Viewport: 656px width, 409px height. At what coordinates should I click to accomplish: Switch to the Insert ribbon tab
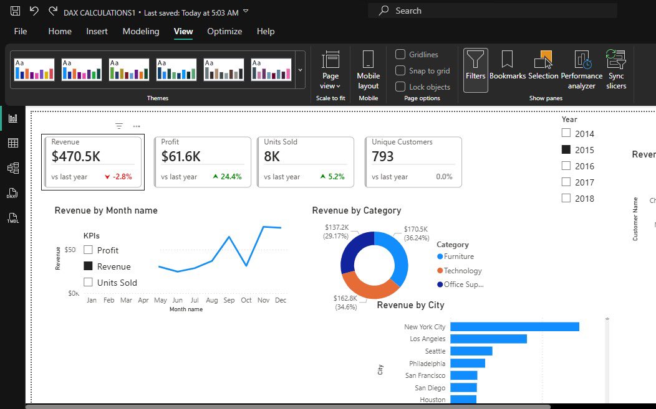[x=97, y=31]
